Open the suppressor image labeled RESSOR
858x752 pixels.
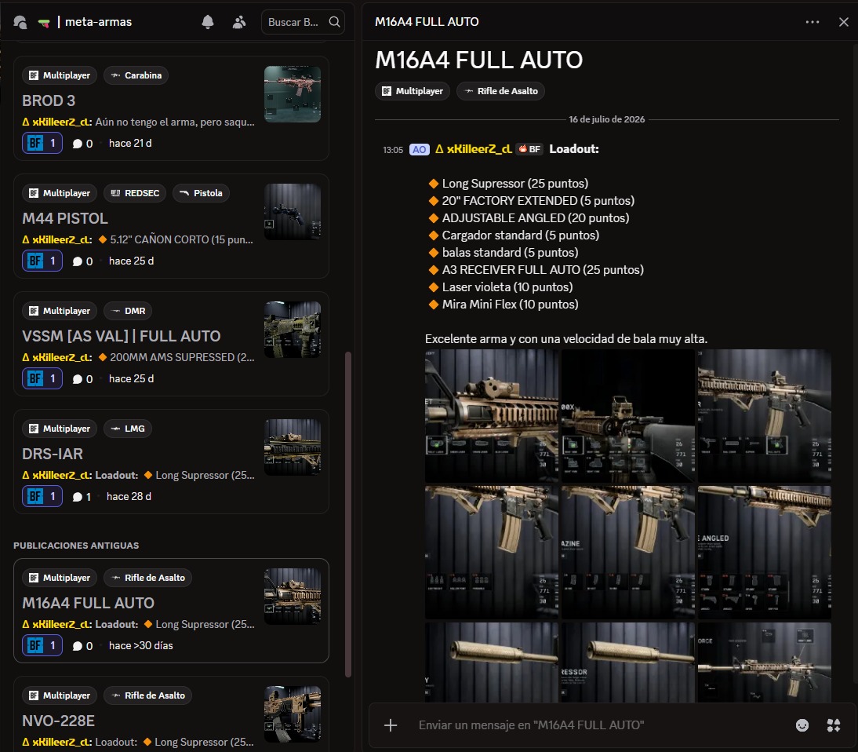pyautogui.click(x=627, y=663)
